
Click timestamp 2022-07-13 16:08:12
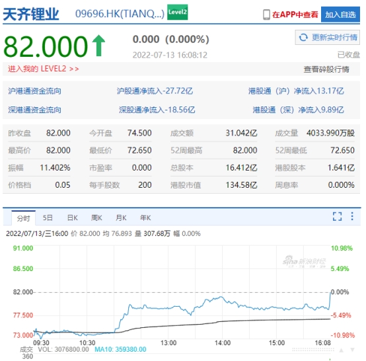pos(170,55)
